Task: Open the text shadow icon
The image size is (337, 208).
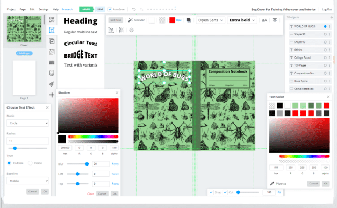Action: coord(189,20)
